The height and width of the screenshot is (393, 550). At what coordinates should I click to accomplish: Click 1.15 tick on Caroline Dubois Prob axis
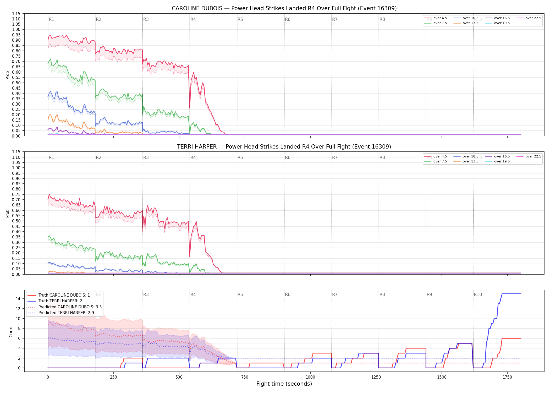click(16, 14)
